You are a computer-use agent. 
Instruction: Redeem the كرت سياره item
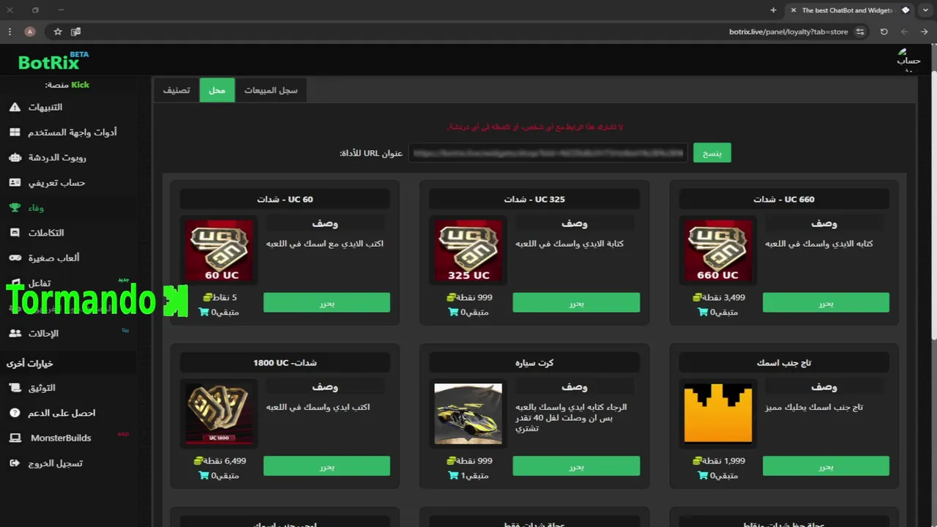(x=576, y=466)
